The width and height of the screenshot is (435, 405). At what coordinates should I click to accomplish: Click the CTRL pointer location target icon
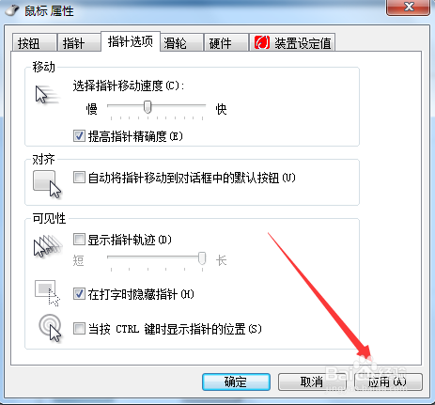tap(50, 328)
